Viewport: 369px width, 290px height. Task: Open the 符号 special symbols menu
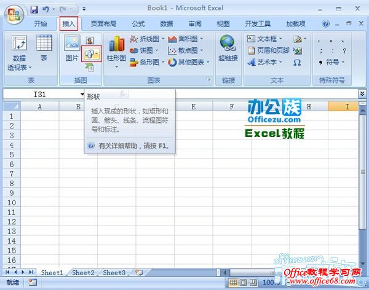coord(332,62)
